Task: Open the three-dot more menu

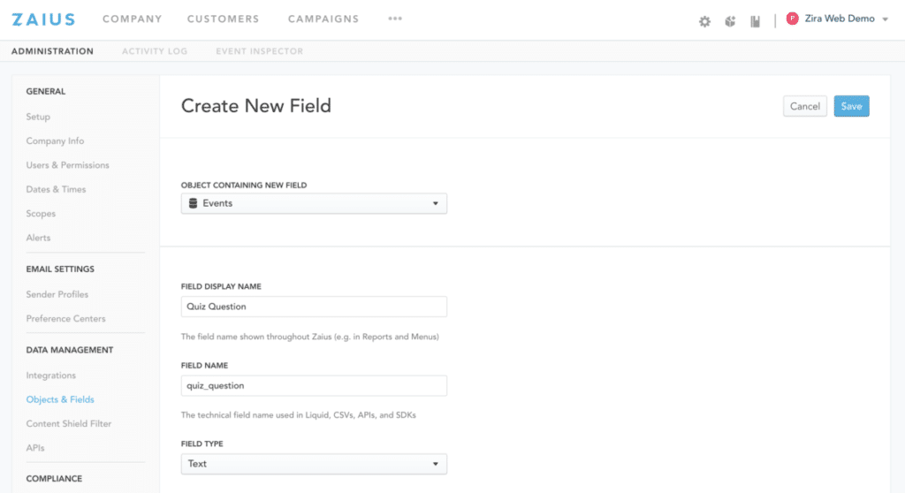Action: (395, 19)
